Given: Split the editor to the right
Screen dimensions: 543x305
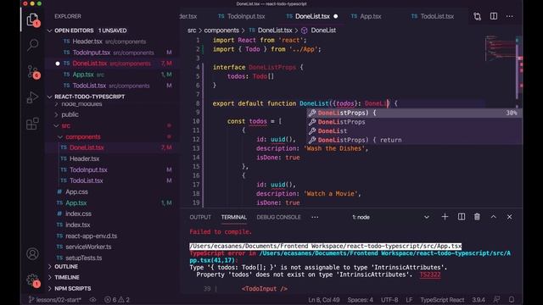Looking at the screenshot, I should [494, 16].
